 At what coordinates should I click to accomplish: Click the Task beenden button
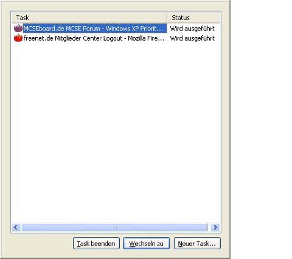coord(96,243)
